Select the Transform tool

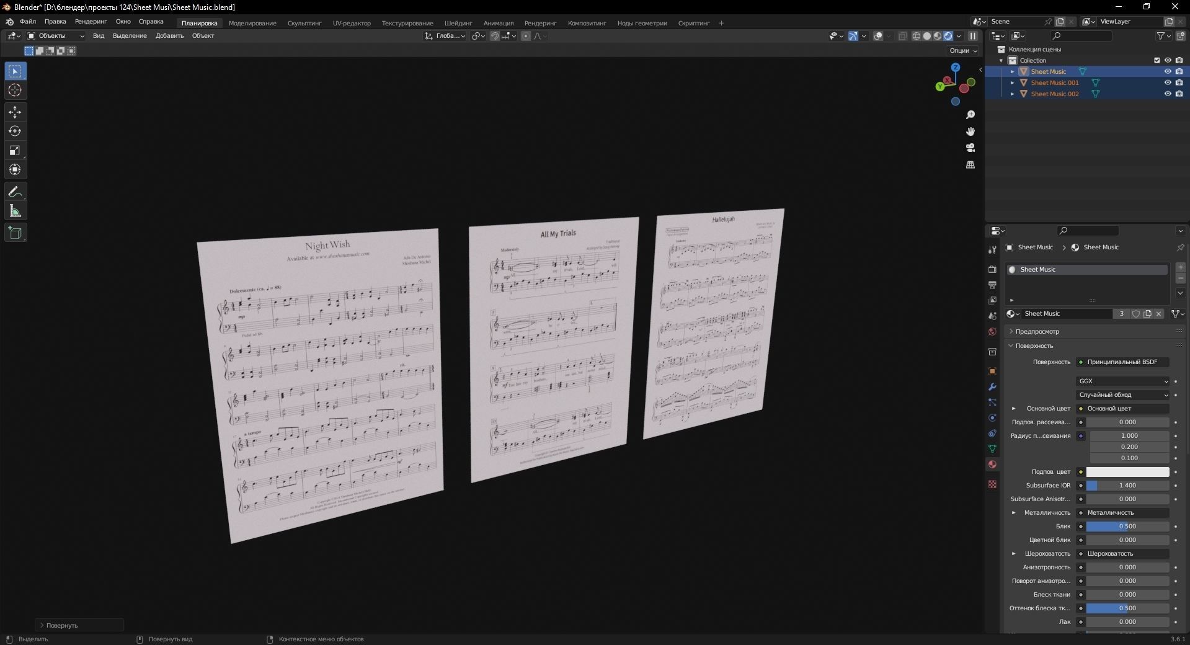(15, 170)
